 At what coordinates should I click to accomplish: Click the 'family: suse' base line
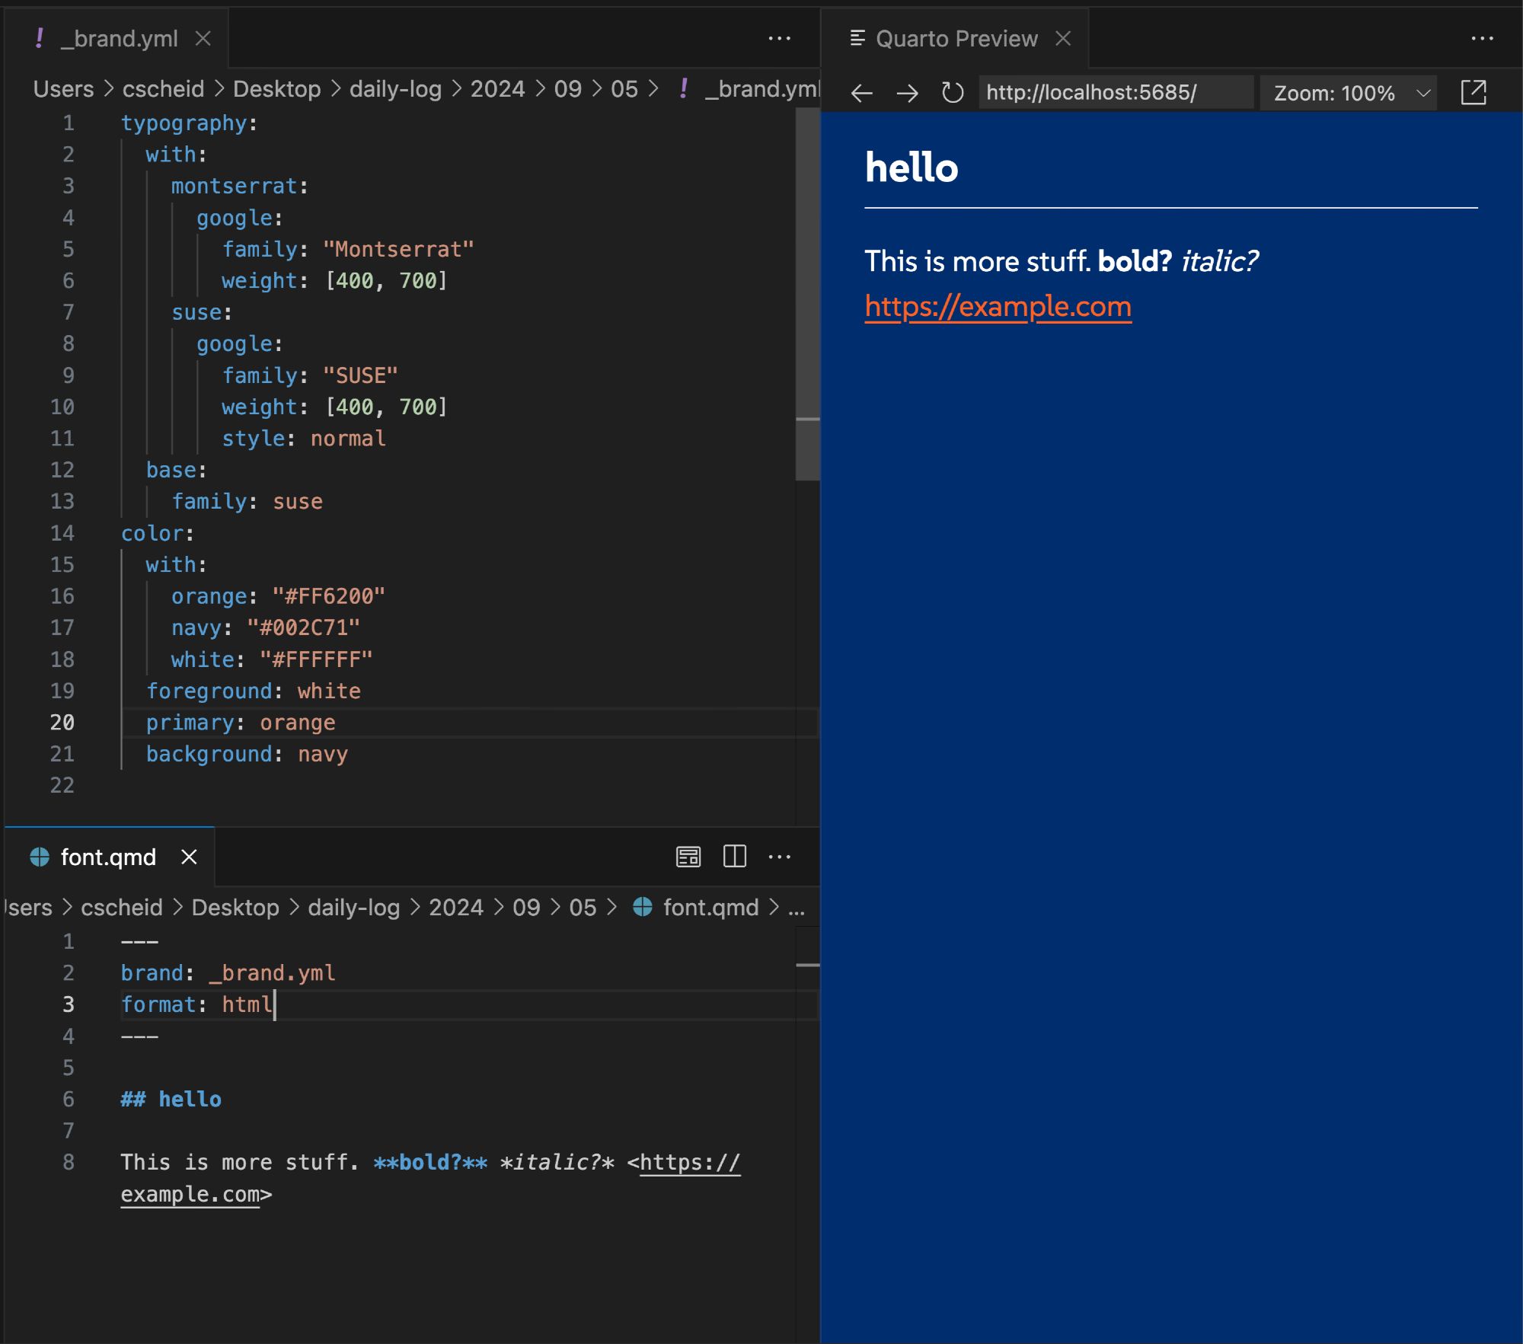click(247, 502)
